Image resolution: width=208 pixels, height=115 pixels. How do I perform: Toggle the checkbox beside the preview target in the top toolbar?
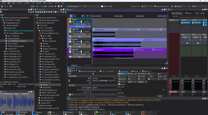tap(102, 6)
